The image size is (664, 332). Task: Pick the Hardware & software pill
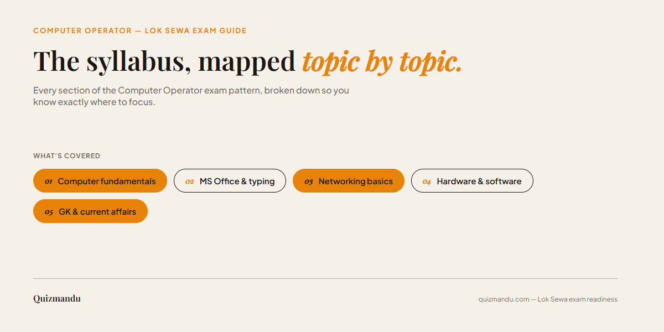click(x=472, y=181)
